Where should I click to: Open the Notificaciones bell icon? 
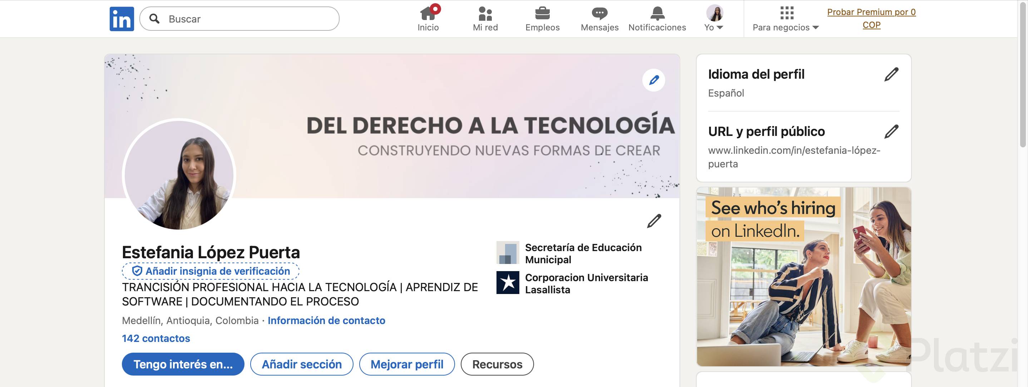point(657,14)
